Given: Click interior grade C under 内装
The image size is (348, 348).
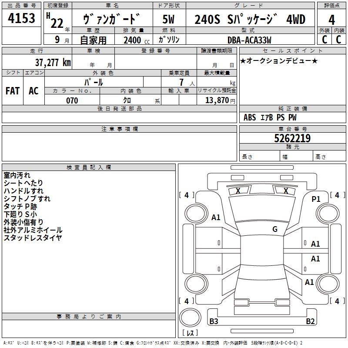Looking at the screenshot, I should [x=338, y=40].
